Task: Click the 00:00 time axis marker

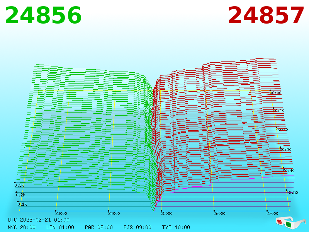Action: click(275, 93)
